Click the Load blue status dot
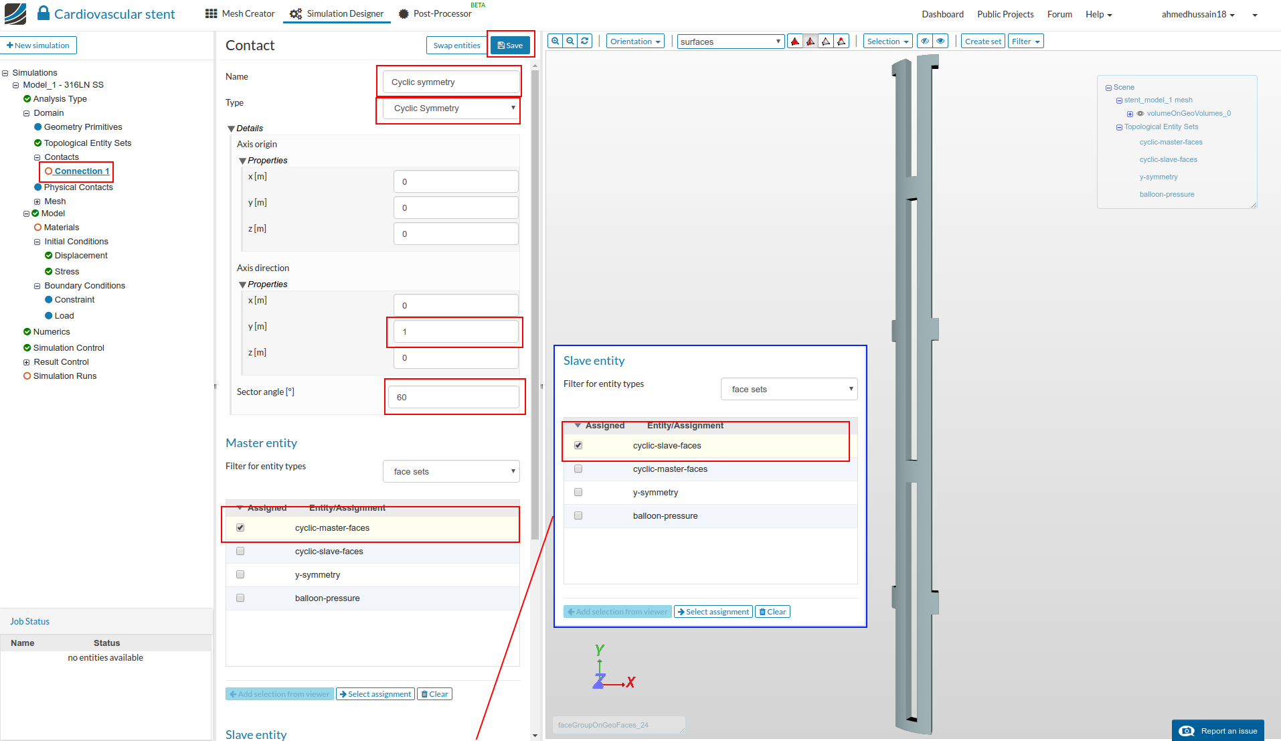The height and width of the screenshot is (741, 1281). [49, 316]
